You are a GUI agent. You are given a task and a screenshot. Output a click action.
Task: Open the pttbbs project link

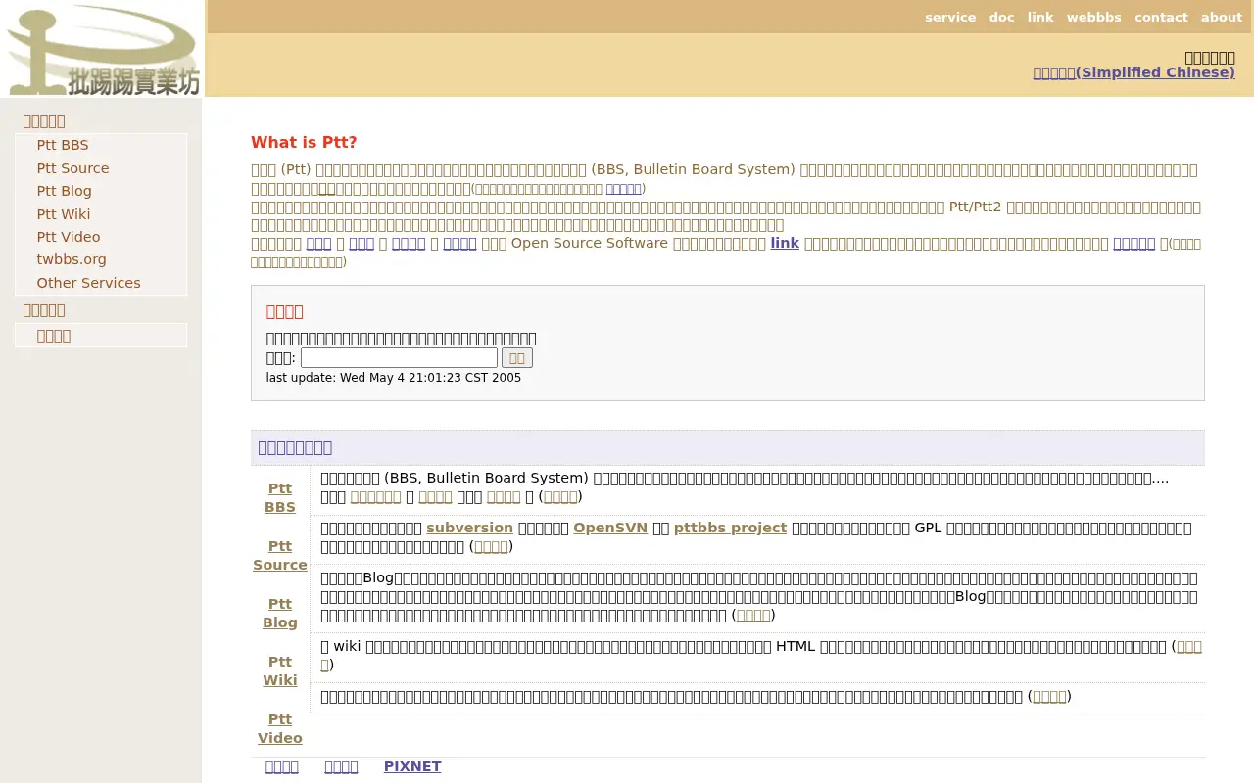730,528
